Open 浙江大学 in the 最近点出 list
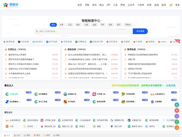182x137 pixels. [117, 126]
